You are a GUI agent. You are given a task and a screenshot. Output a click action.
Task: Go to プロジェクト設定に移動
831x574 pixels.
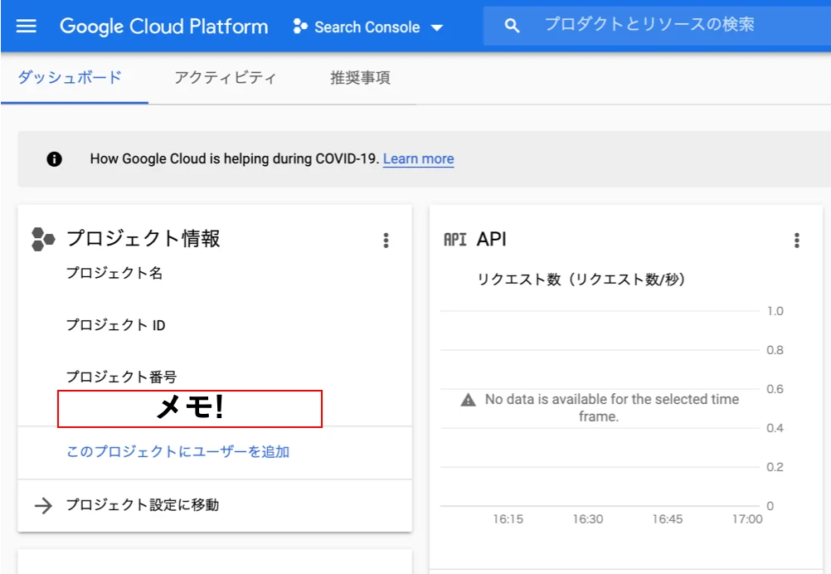[x=143, y=504]
